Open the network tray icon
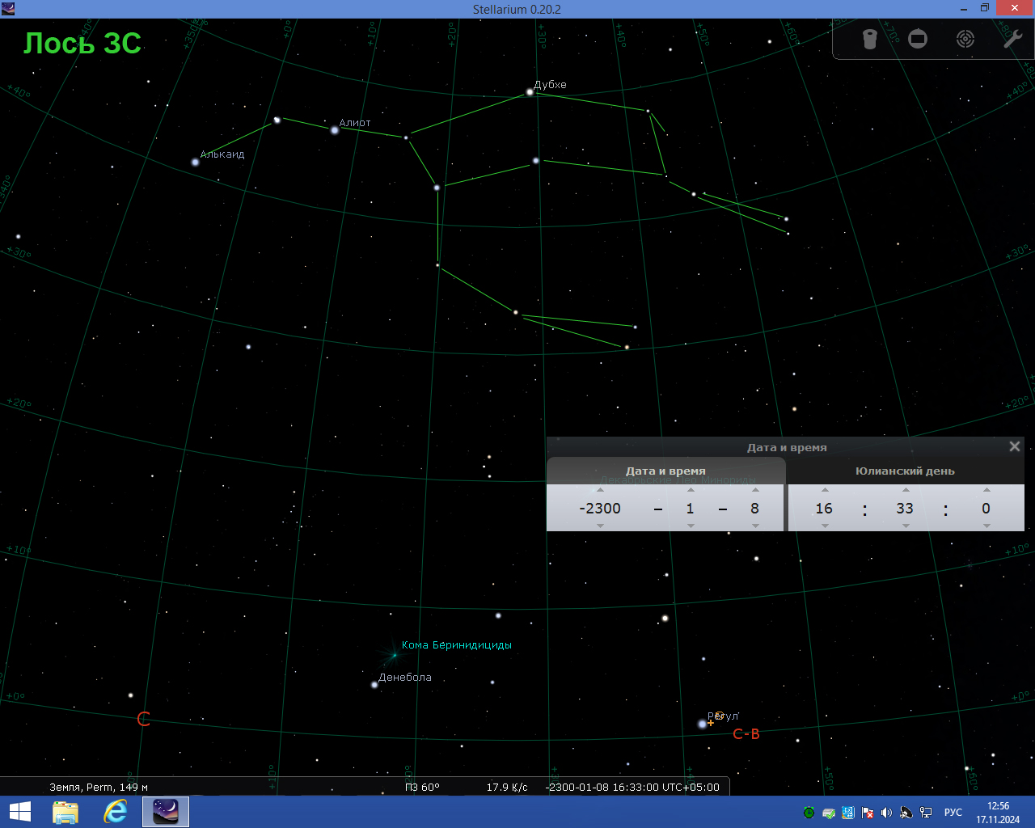Image resolution: width=1035 pixels, height=828 pixels. pyautogui.click(x=926, y=813)
